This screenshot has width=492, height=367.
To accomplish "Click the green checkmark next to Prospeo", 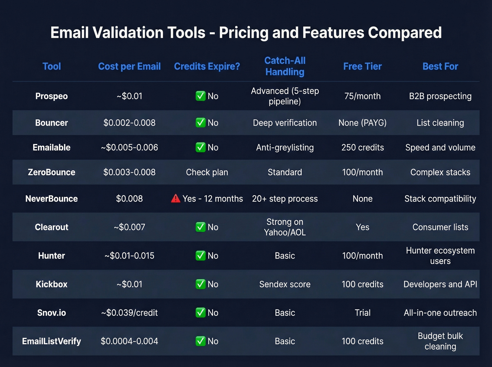I will click(x=200, y=96).
